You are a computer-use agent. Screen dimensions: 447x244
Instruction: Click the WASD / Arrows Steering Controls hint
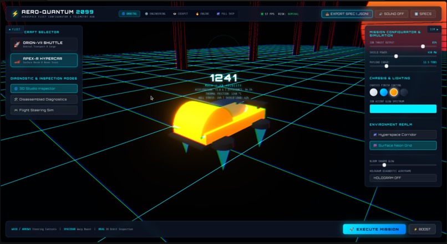[x=34, y=229]
